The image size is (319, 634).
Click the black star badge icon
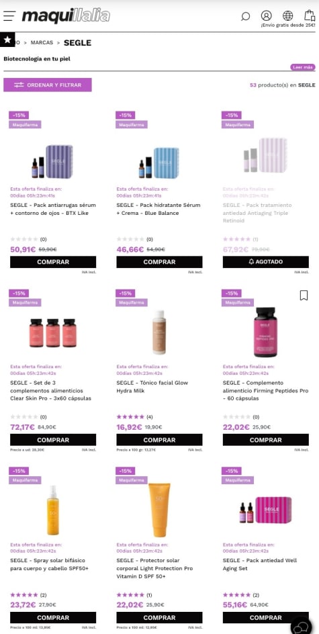pos(7,39)
